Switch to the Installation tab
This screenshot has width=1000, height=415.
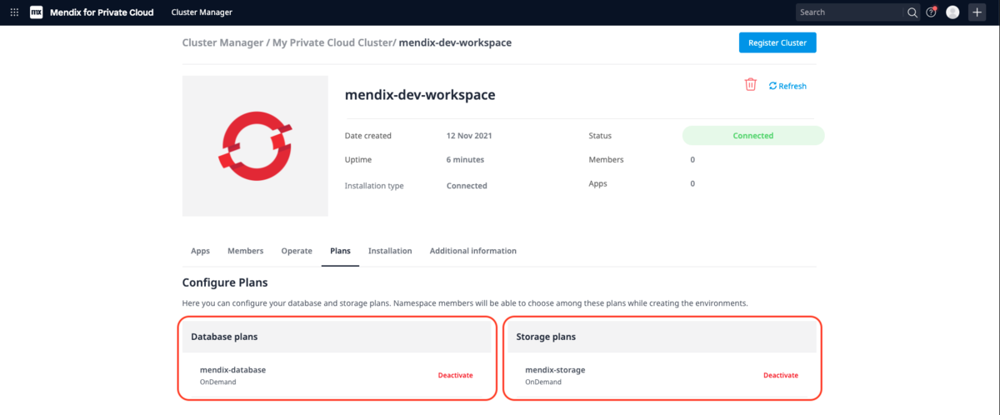tap(390, 251)
